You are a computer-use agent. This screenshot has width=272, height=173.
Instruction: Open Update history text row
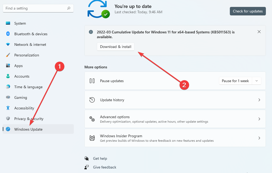coord(175,100)
